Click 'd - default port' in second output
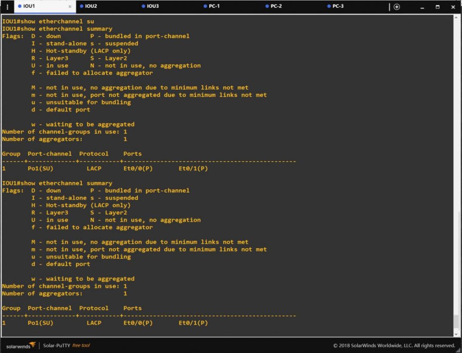 tap(61, 264)
